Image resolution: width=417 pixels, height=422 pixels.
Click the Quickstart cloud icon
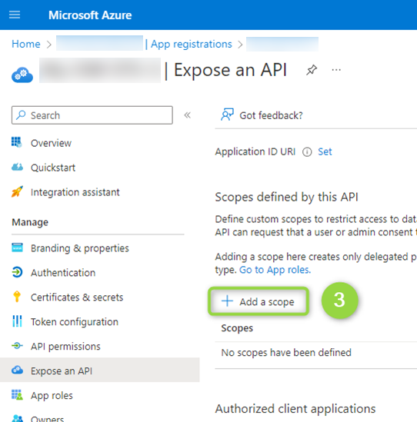17,167
